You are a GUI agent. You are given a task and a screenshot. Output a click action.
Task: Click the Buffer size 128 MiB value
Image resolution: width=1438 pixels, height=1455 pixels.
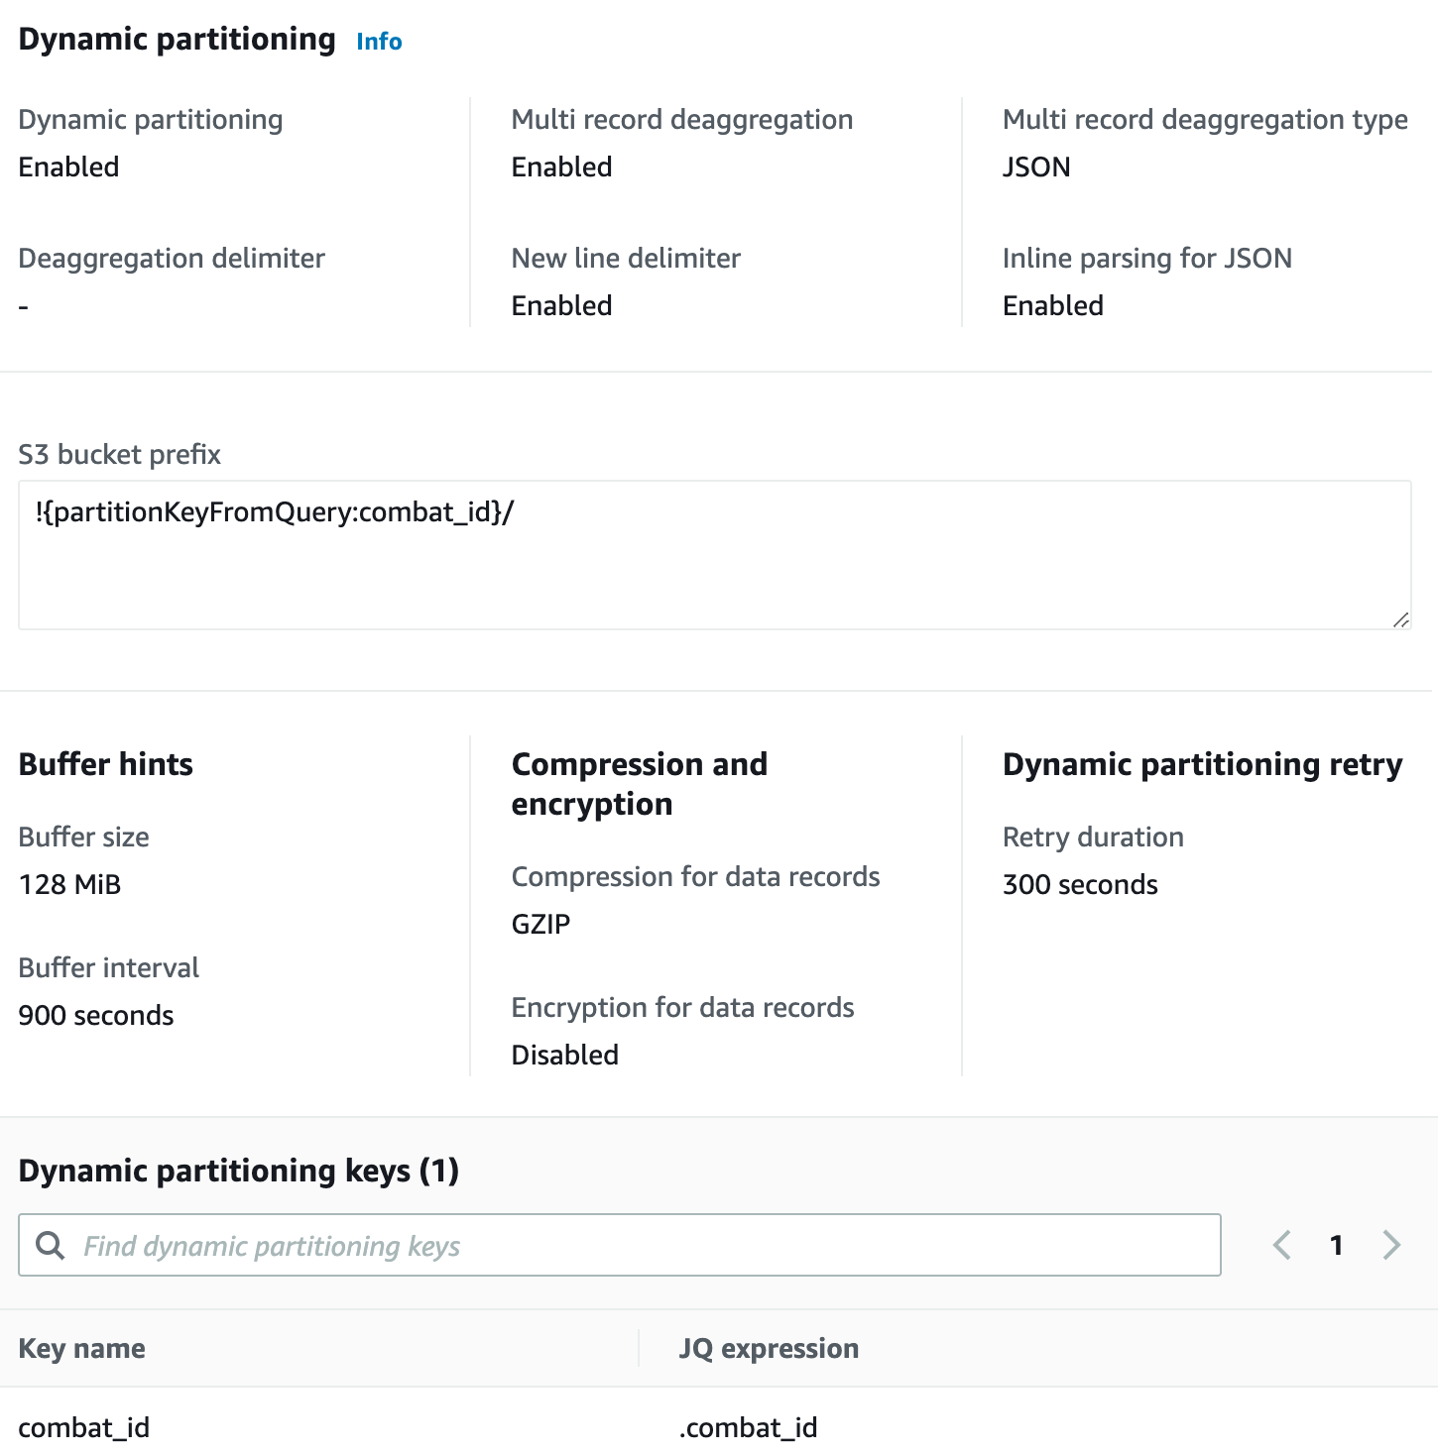69,884
